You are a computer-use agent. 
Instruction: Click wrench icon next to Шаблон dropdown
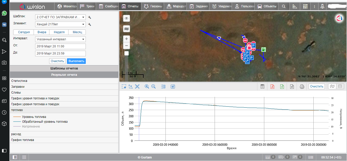click(x=89, y=17)
